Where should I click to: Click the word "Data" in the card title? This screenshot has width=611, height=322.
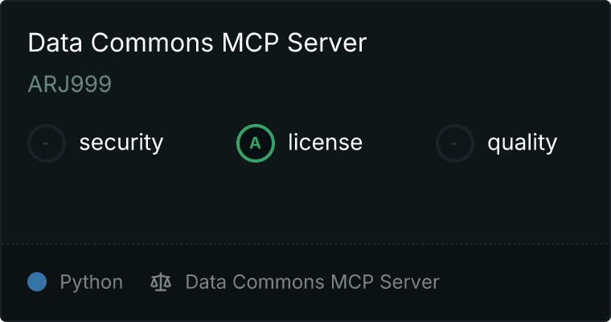click(55, 42)
